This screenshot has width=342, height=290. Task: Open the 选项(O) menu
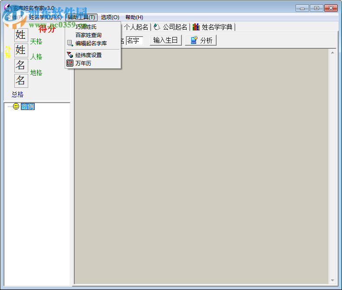pyautogui.click(x=110, y=17)
